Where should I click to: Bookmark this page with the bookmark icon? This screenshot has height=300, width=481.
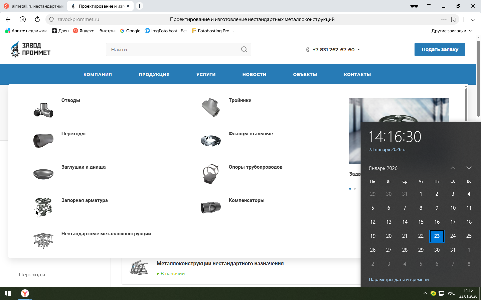(453, 19)
